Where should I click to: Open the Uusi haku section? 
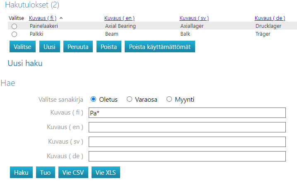25,64
